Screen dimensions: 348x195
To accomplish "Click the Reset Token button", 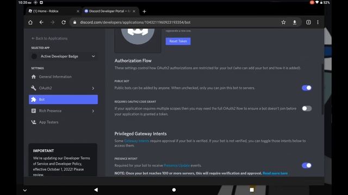I will coord(178,41).
